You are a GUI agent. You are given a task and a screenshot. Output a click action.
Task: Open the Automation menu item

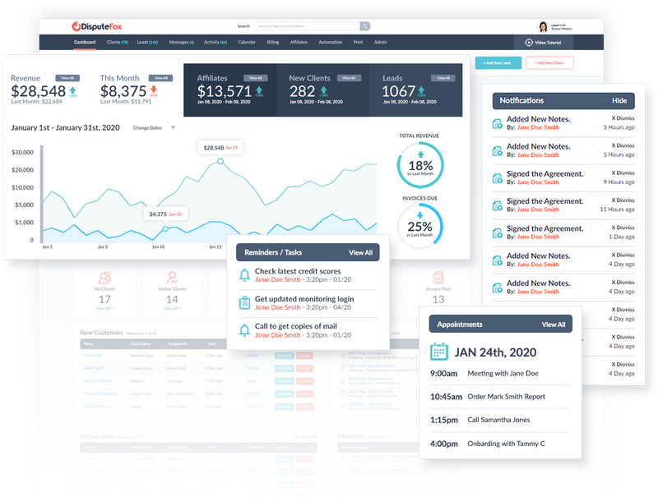coord(330,41)
